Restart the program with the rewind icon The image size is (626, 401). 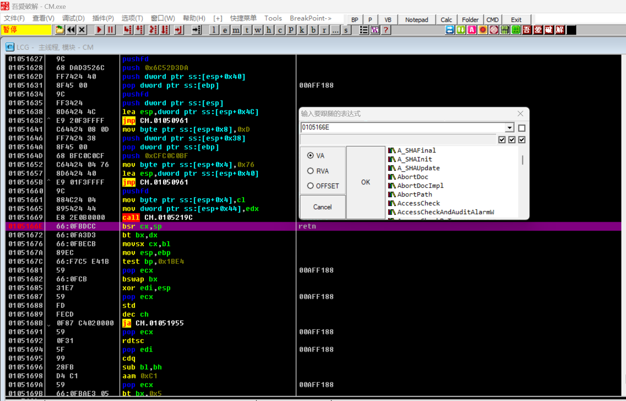[71, 30]
